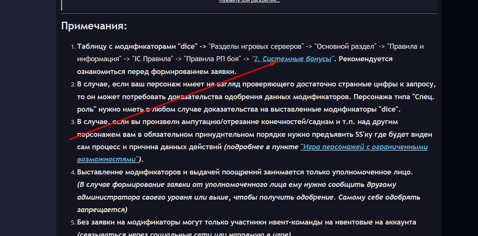Viewport: 478px width, 236px height.
Task: Click the sentence starting "Выставление модификаторов"
Action: (x=245, y=173)
